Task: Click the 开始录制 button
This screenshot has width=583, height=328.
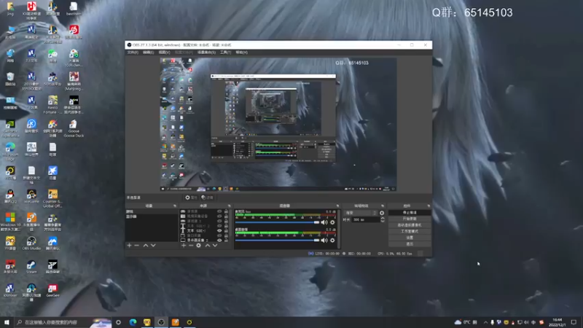Action: point(410,219)
